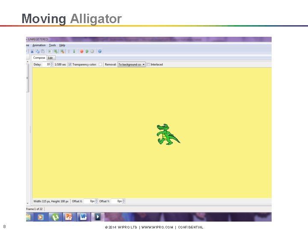Viewport: 308px width, 231px height.
Task: Click the green move frame down arrow
Action: point(74,51)
